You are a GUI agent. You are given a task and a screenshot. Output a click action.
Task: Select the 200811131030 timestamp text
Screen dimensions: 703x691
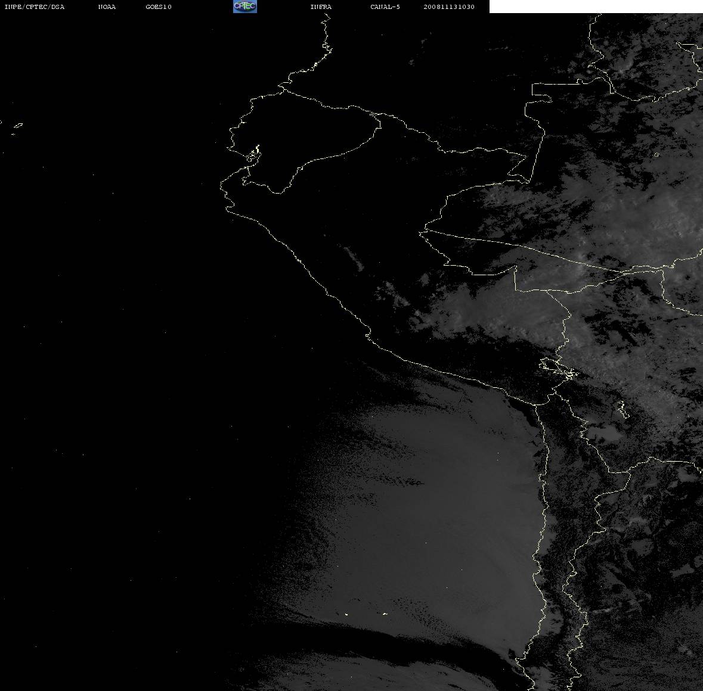[x=449, y=7]
